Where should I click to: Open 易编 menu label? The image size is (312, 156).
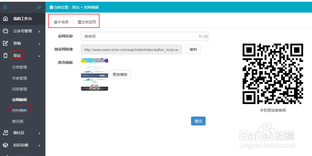click(17, 43)
